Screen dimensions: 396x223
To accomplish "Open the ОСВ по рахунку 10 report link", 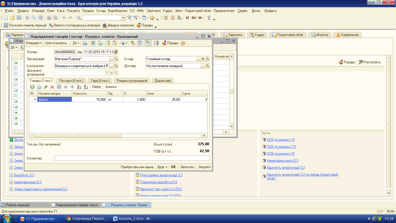I will click(281, 140).
